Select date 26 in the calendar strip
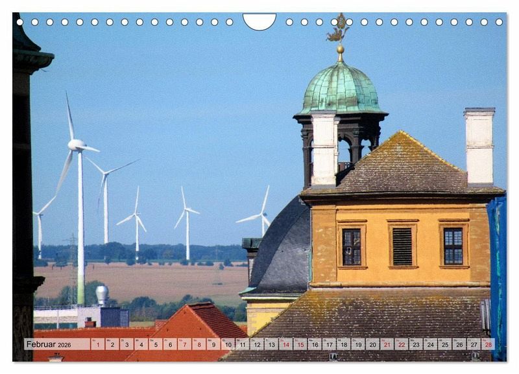The width and height of the screenshot is (519, 374). (x=460, y=344)
